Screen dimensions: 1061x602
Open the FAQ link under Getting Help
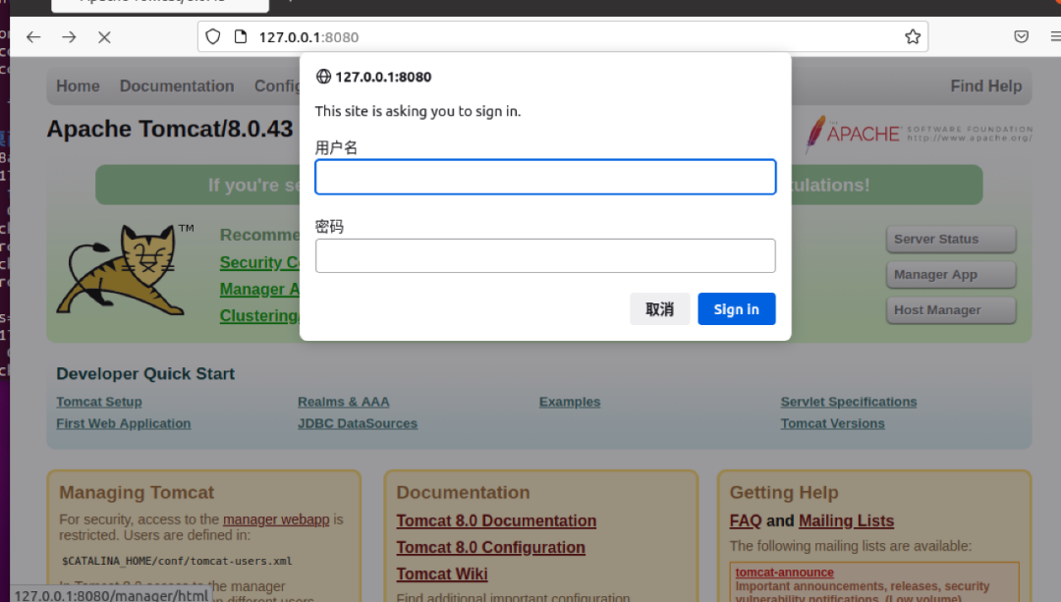pyautogui.click(x=746, y=520)
